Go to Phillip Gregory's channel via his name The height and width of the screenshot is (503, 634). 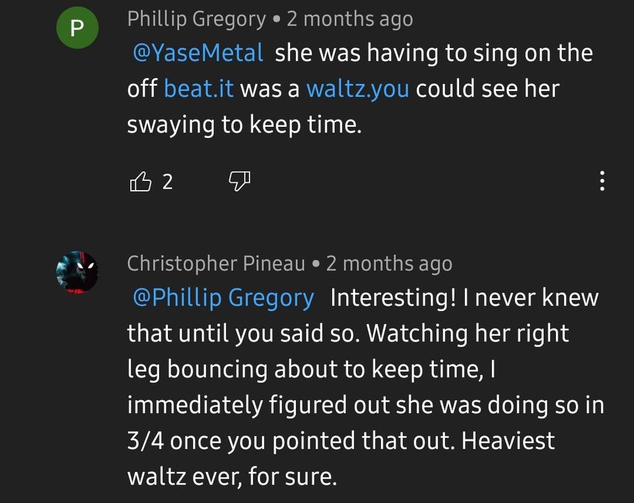tap(196, 18)
